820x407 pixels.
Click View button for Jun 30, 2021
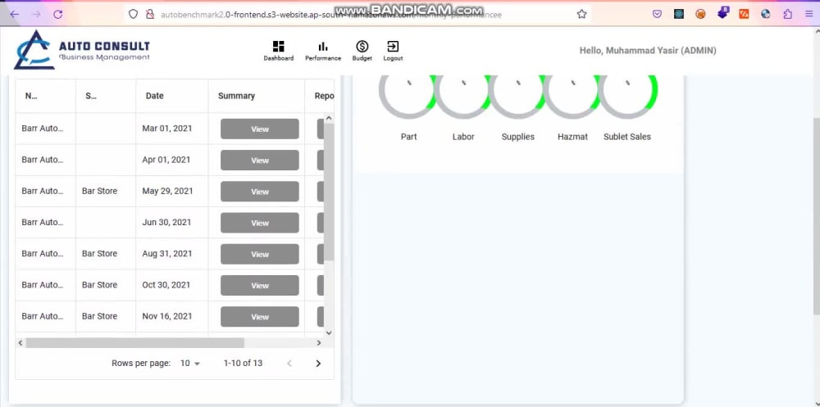[260, 223]
